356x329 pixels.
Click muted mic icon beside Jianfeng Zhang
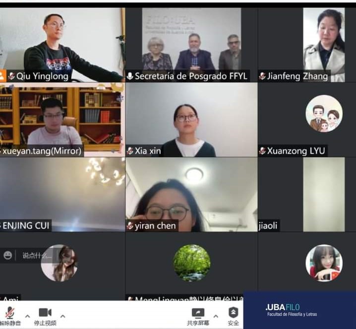[x=262, y=76]
